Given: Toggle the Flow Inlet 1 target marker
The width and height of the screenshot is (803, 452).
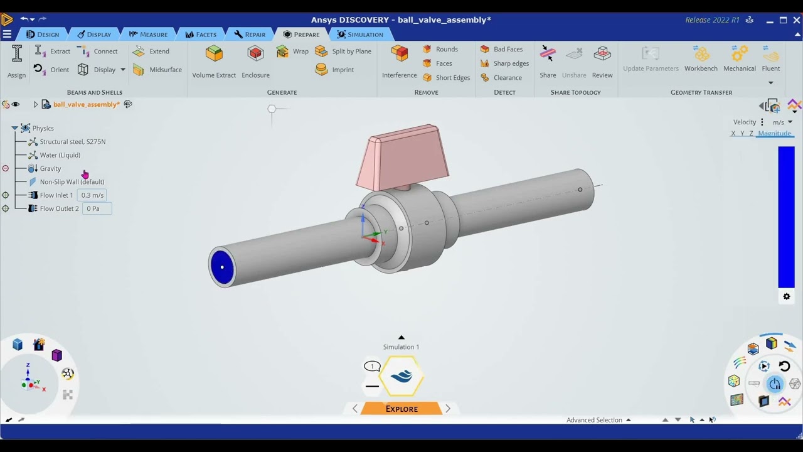Looking at the screenshot, I should (x=6, y=195).
